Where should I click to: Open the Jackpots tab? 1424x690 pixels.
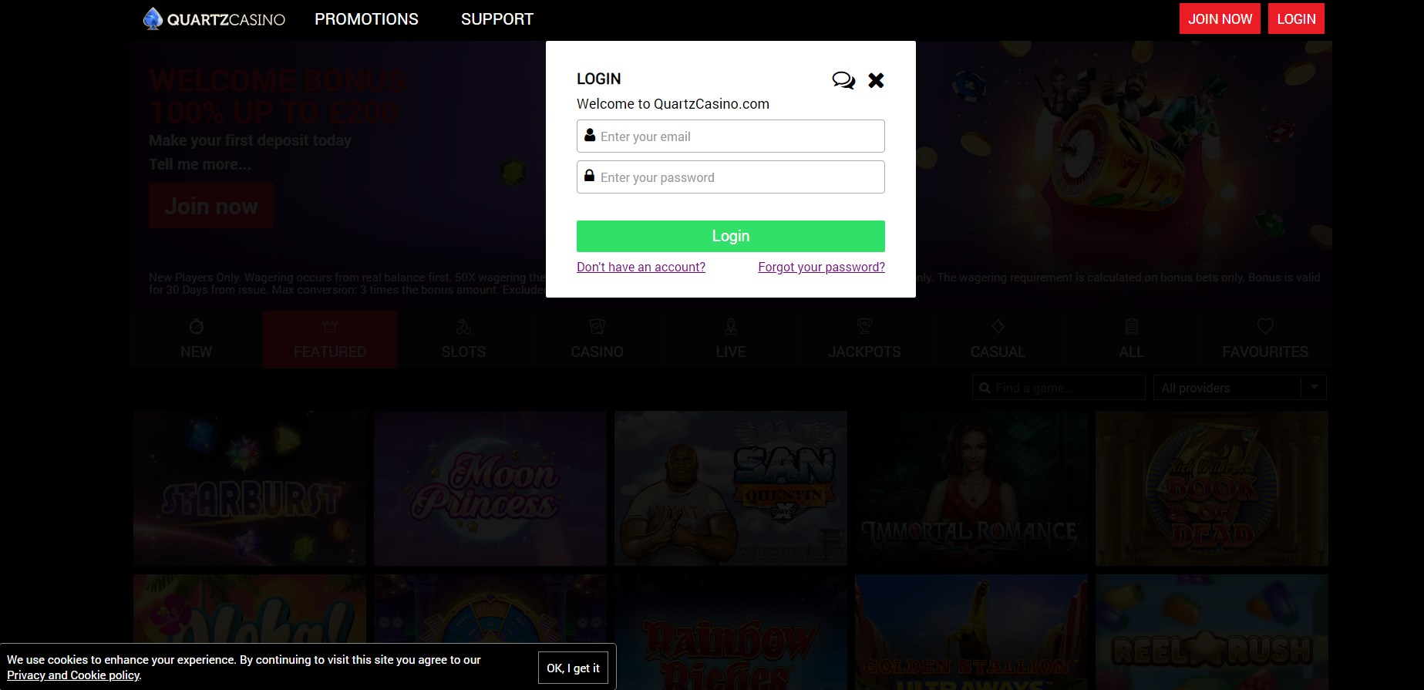coord(864,340)
